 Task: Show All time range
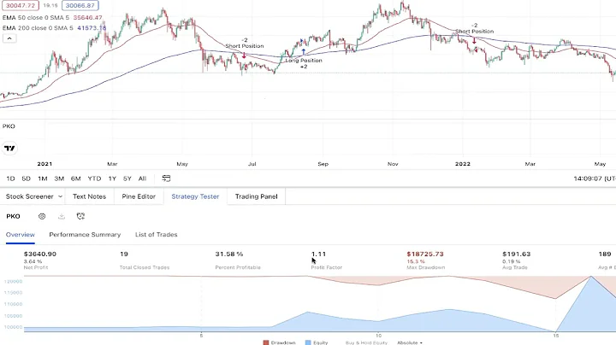pyautogui.click(x=142, y=178)
